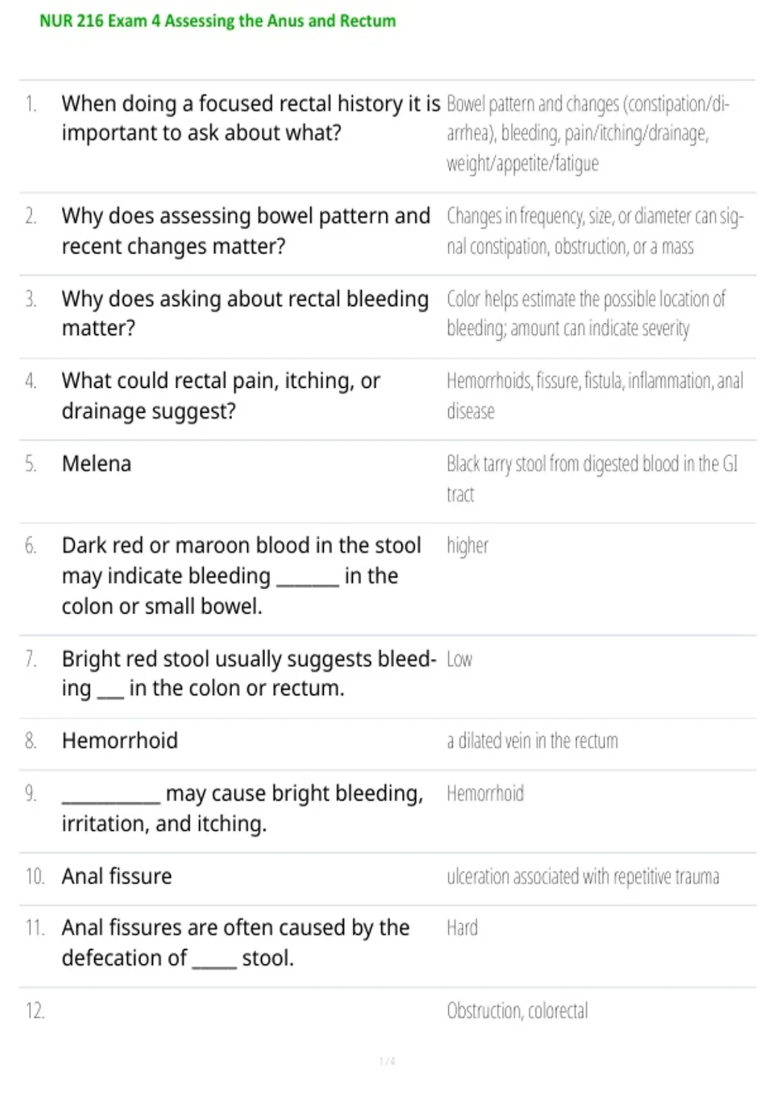Click the answer listing hemorrhoids, fissure, fistula
774x1097 pixels.
point(595,396)
